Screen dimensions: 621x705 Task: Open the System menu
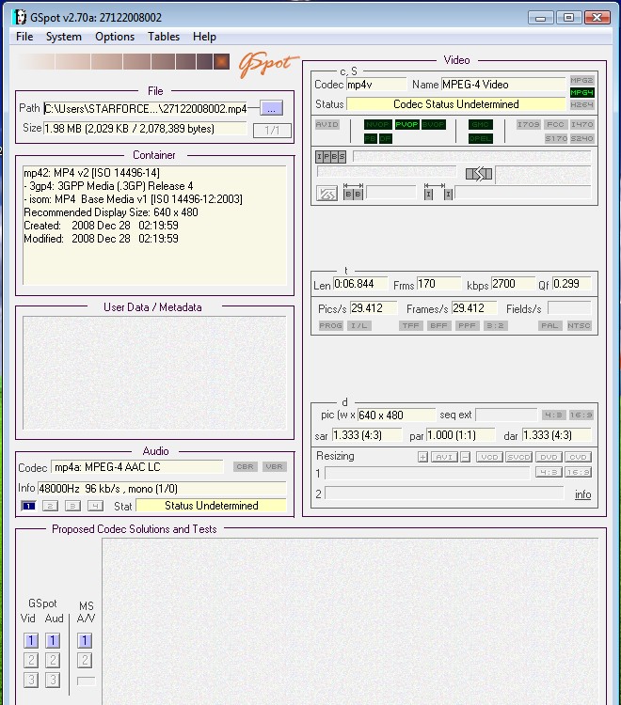pos(63,37)
